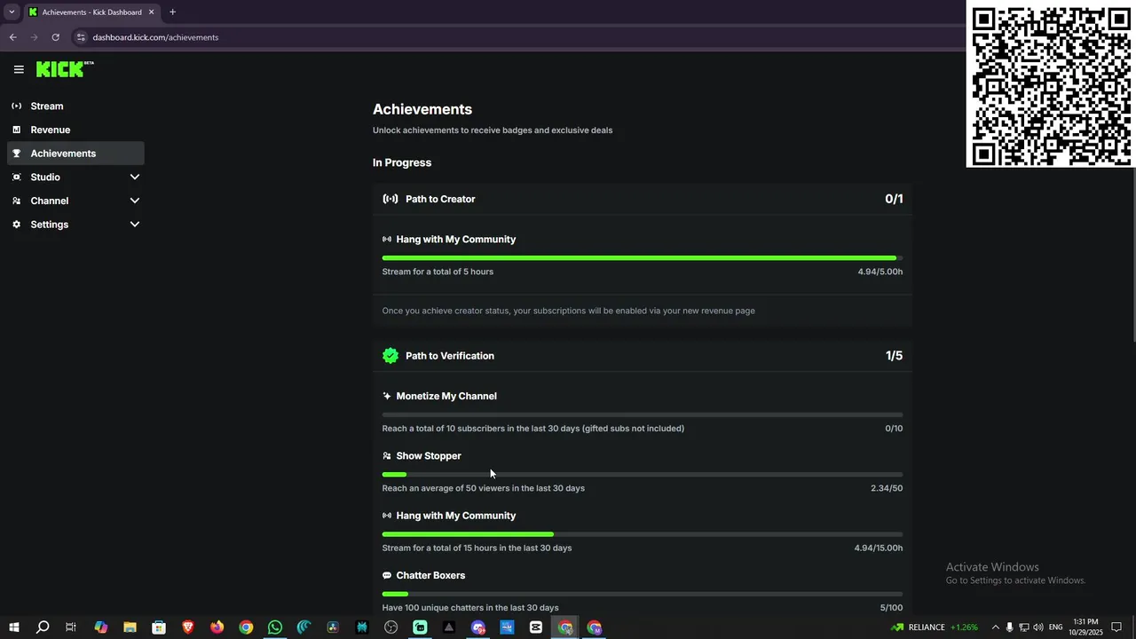
Task: Click the Show Stopper progress bar
Action: (x=643, y=475)
